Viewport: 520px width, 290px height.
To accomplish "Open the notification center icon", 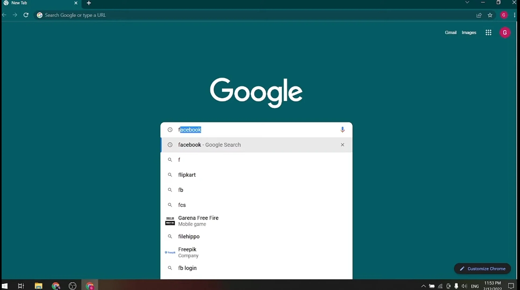I will 511,286.
